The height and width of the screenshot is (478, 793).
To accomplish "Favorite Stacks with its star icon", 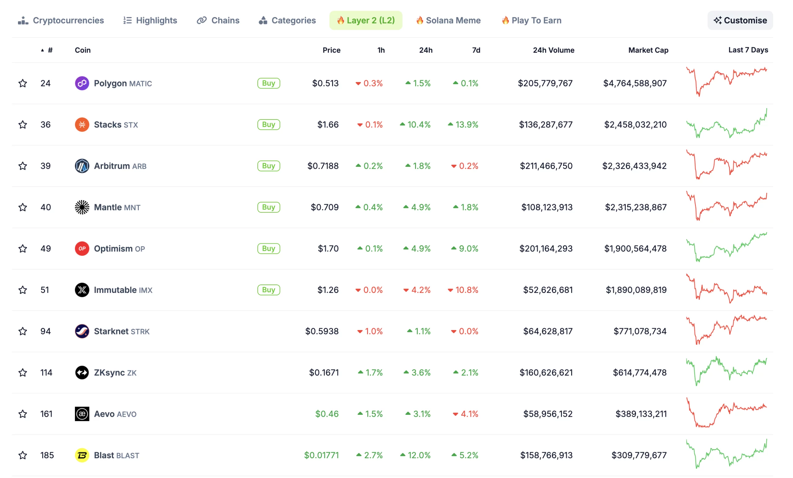I will coord(23,124).
